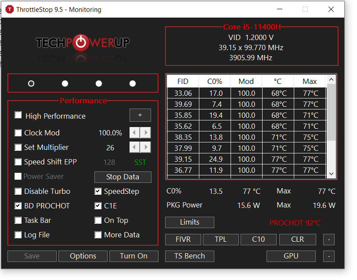
Task: Increase Clock Mod with right arrow
Action: point(145,133)
